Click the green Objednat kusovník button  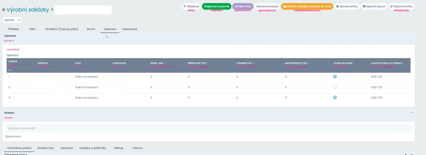pyautogui.click(x=216, y=6)
